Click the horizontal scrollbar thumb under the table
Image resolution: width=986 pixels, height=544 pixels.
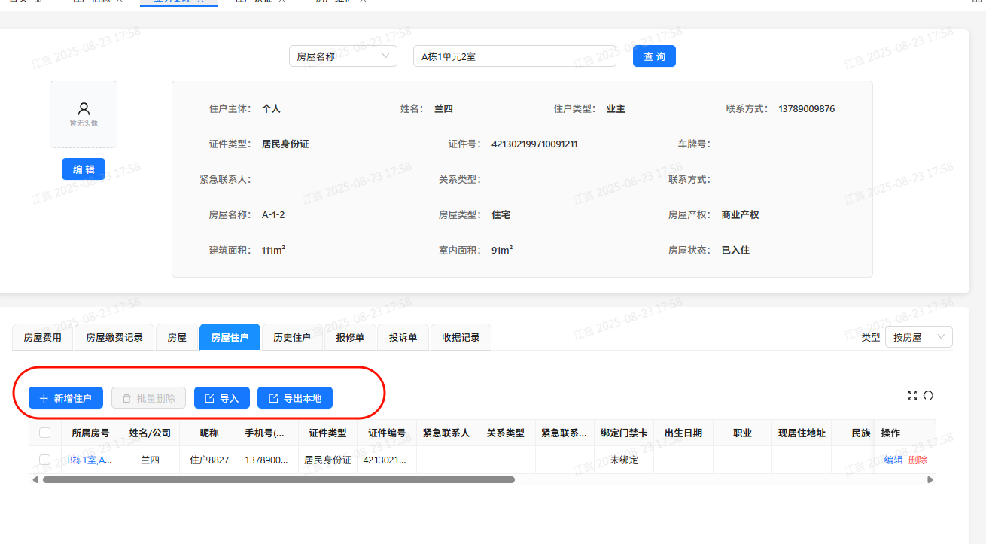[278, 479]
